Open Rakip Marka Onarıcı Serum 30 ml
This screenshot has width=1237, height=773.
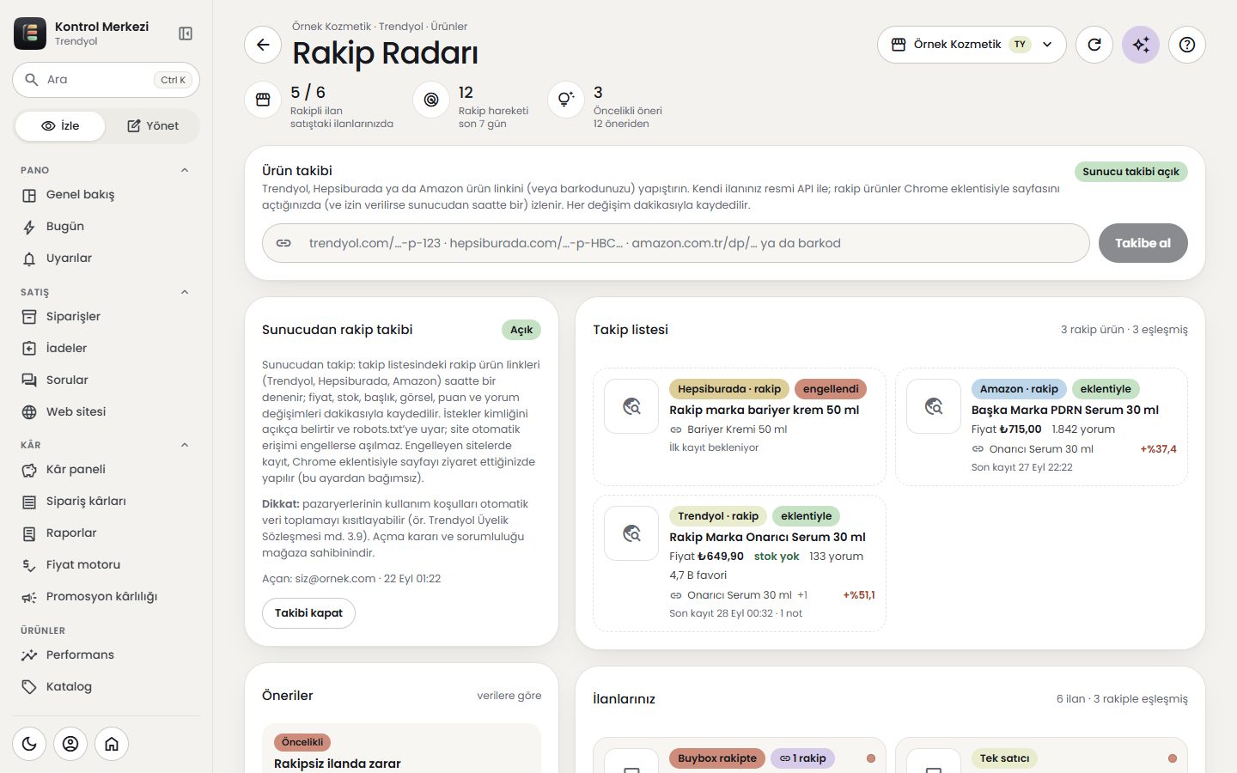pos(767,538)
